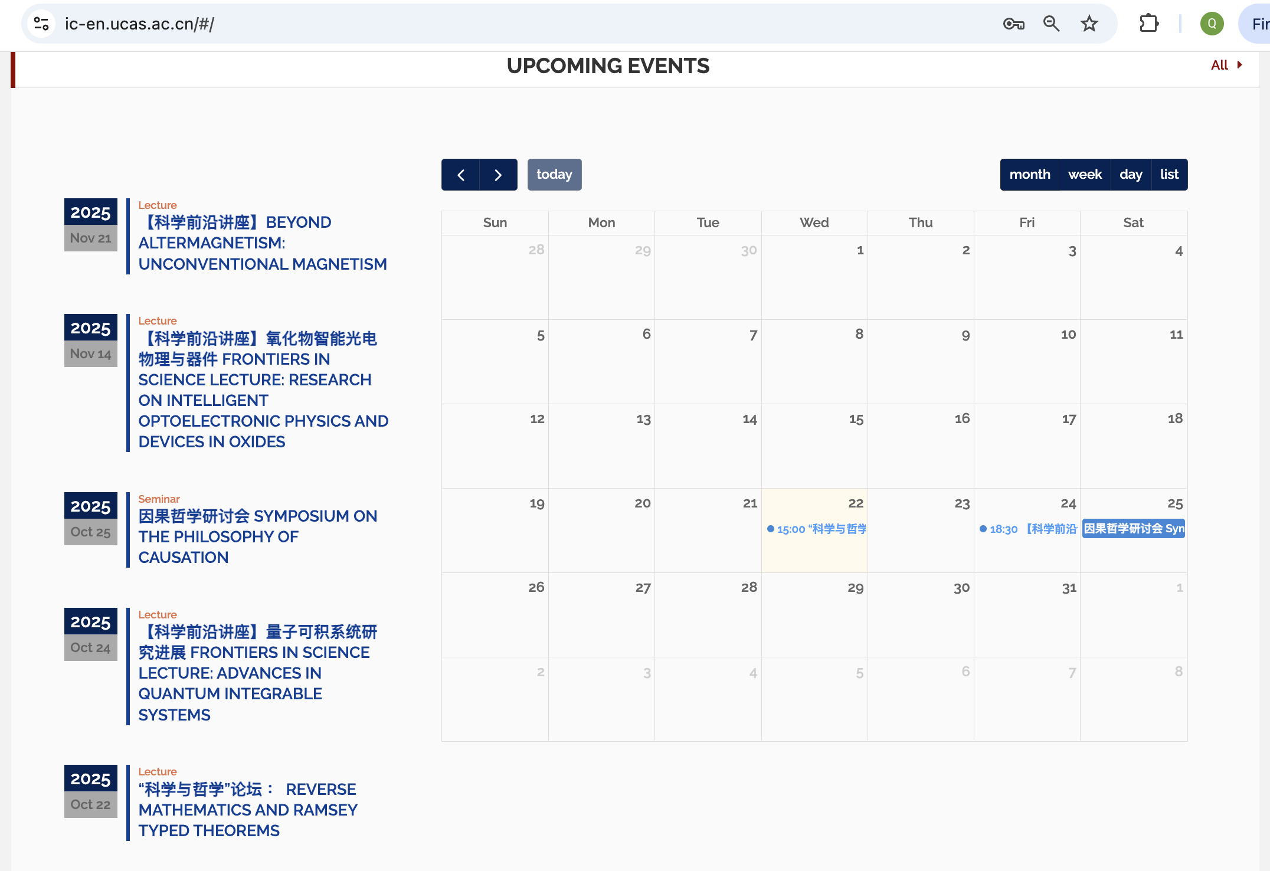The height and width of the screenshot is (871, 1270).
Task: Open the 18:30 event on October 24
Action: (1029, 529)
